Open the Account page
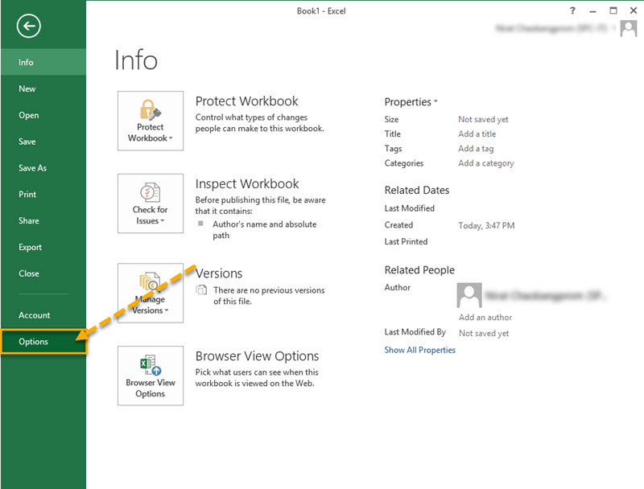 43,315
